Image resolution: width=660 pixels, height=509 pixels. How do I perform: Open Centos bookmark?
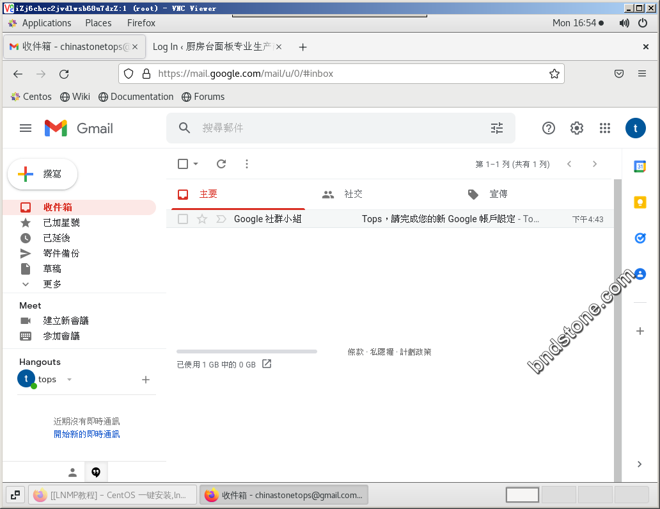(x=31, y=97)
